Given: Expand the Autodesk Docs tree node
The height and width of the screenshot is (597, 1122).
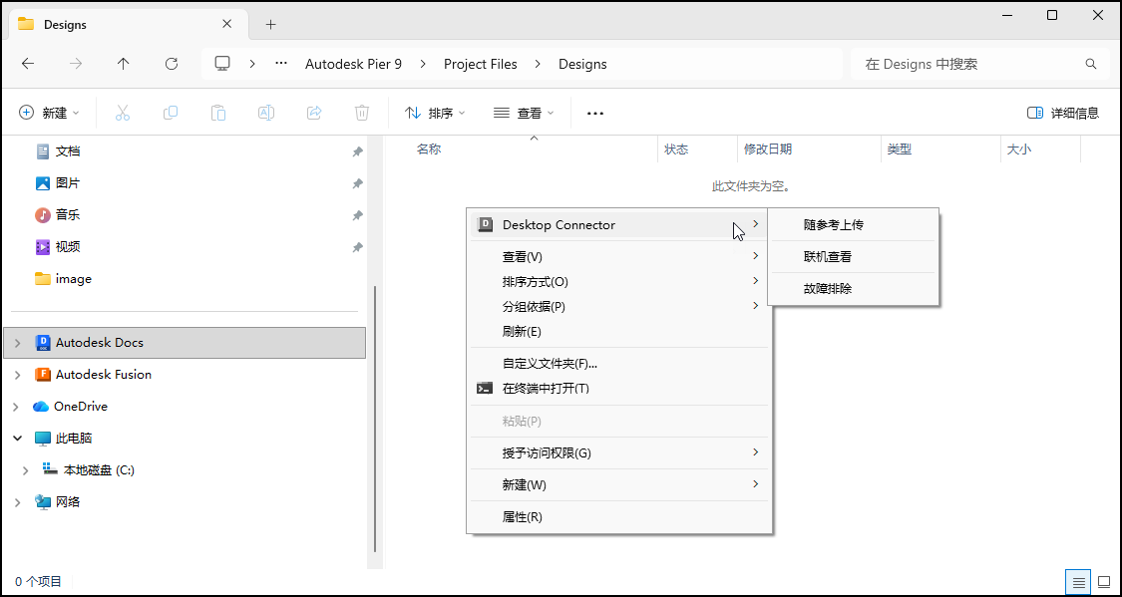Looking at the screenshot, I should [x=18, y=343].
